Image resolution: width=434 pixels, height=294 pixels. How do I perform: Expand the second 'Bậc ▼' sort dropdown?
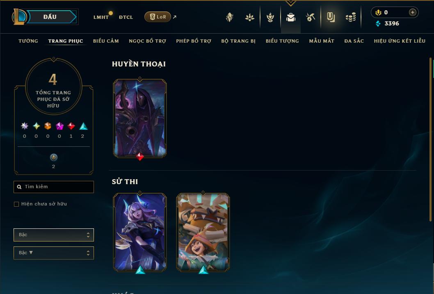pos(54,253)
